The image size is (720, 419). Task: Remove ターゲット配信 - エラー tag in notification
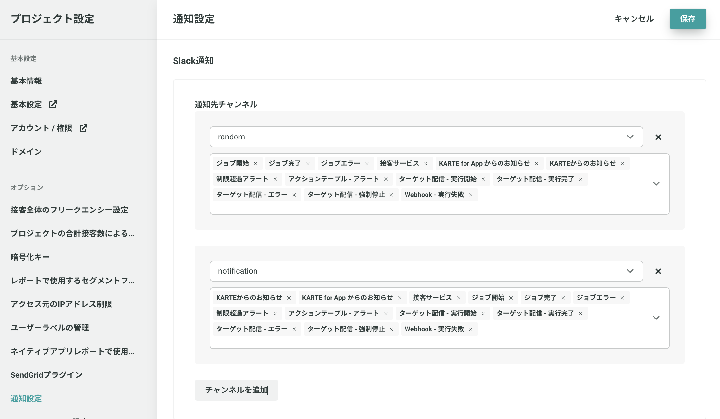tap(294, 329)
